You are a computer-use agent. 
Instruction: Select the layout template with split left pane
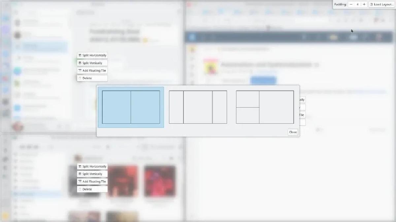[x=265, y=107]
